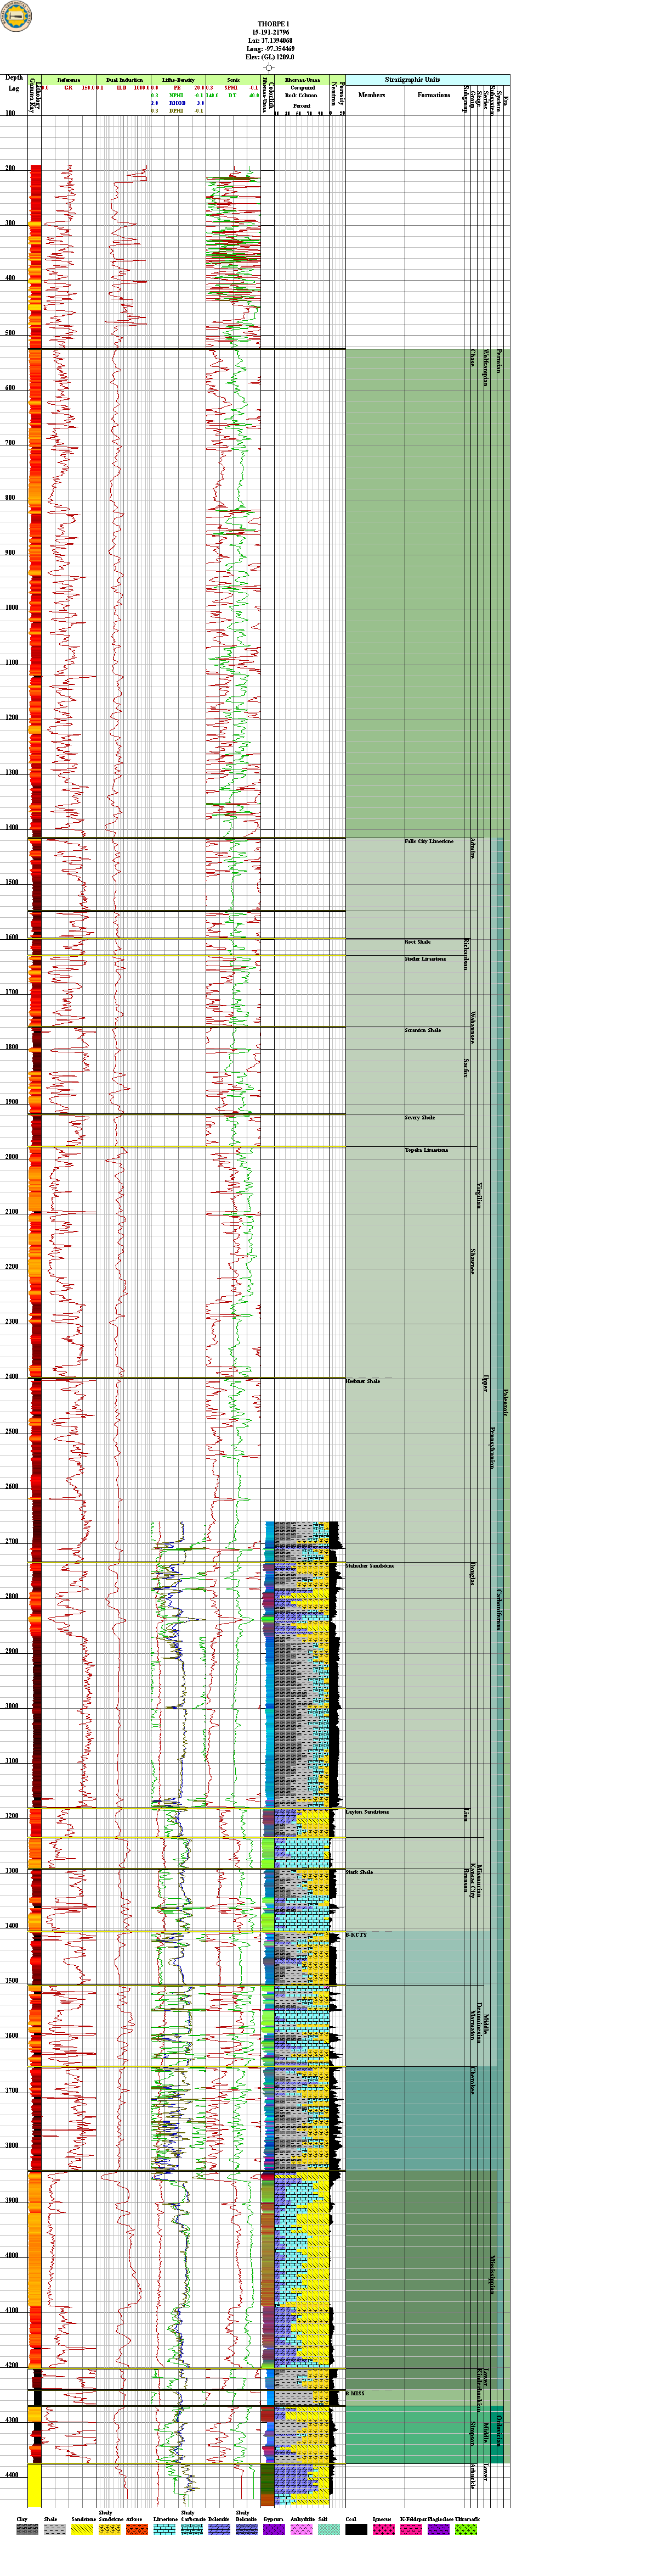Image resolution: width=647 pixels, height=2576 pixels.
Task: Click the depth label 500
Action: click(10, 333)
